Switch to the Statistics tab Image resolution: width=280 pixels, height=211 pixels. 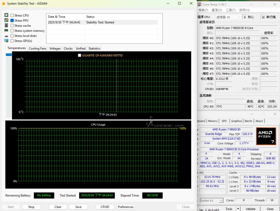coord(94,49)
